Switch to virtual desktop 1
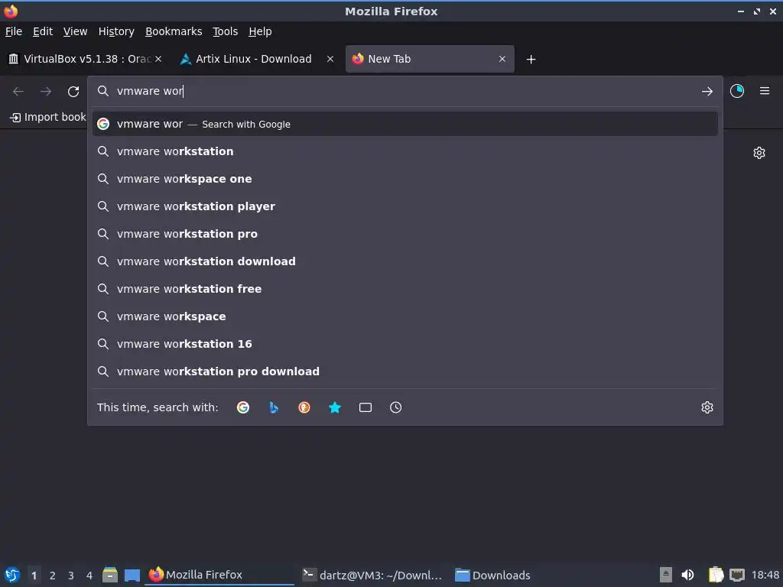 click(34, 575)
